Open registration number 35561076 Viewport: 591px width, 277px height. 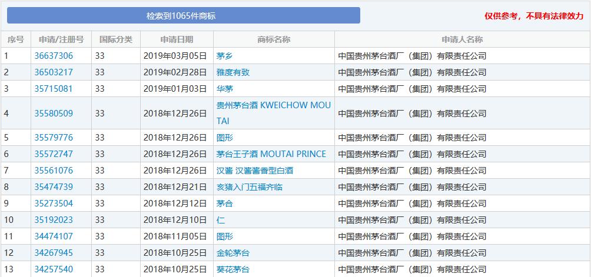tap(54, 171)
